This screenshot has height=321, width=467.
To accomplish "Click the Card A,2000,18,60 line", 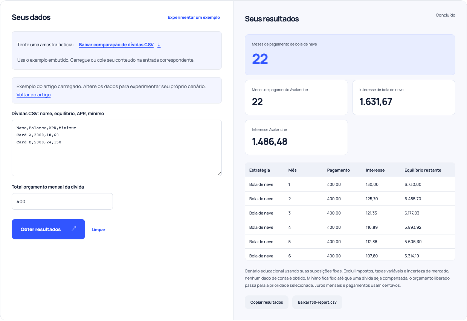I will tap(38, 135).
